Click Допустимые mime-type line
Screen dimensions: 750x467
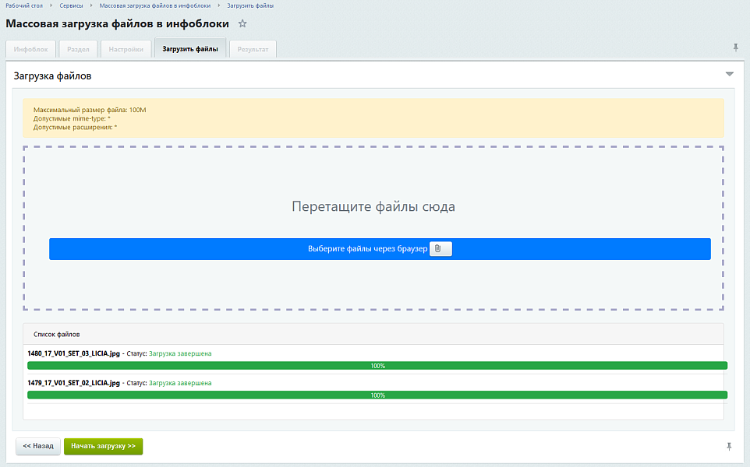click(x=72, y=118)
